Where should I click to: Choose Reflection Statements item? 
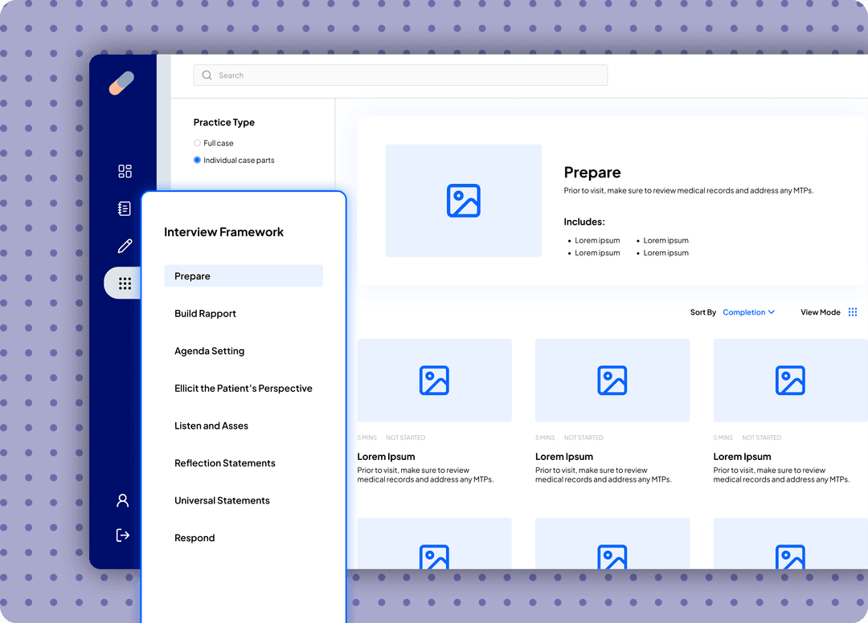click(x=224, y=463)
